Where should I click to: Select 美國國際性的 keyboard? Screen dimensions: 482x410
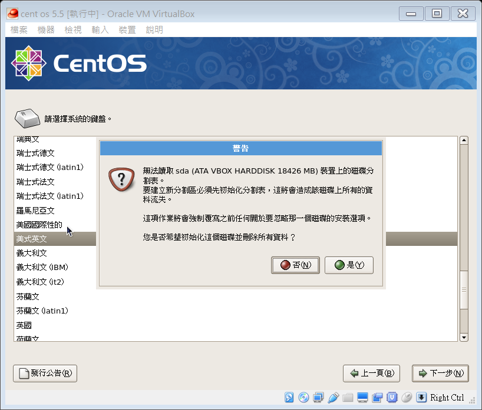point(39,225)
